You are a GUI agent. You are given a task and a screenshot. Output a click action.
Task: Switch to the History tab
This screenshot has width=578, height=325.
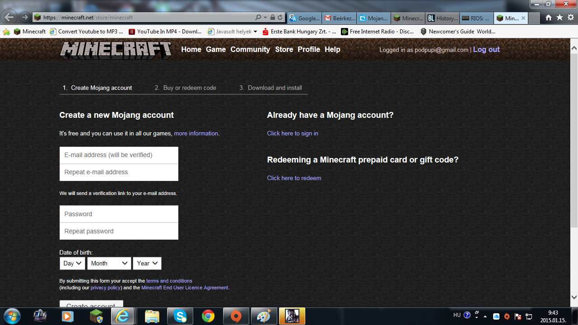pos(443,19)
